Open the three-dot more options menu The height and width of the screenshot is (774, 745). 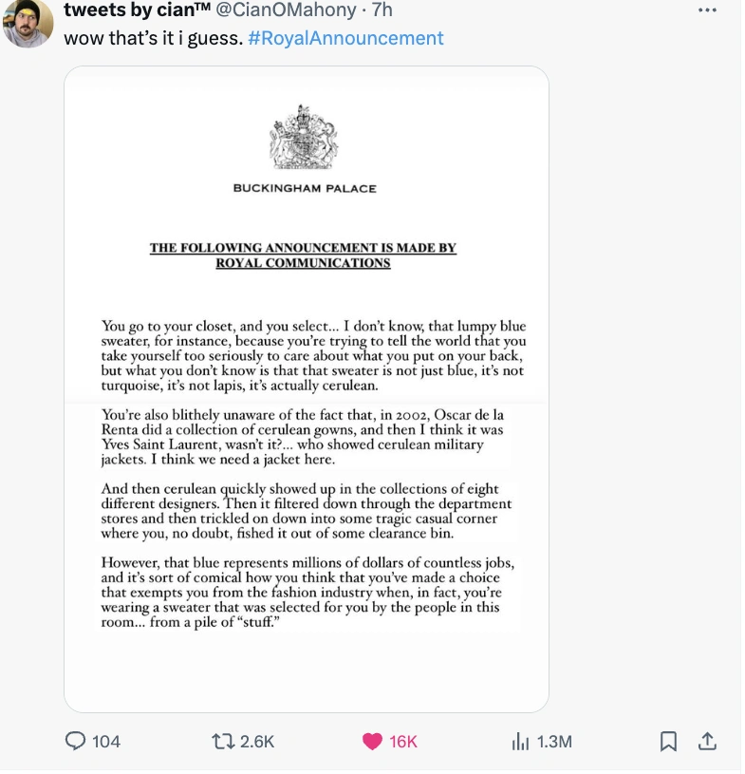(708, 10)
